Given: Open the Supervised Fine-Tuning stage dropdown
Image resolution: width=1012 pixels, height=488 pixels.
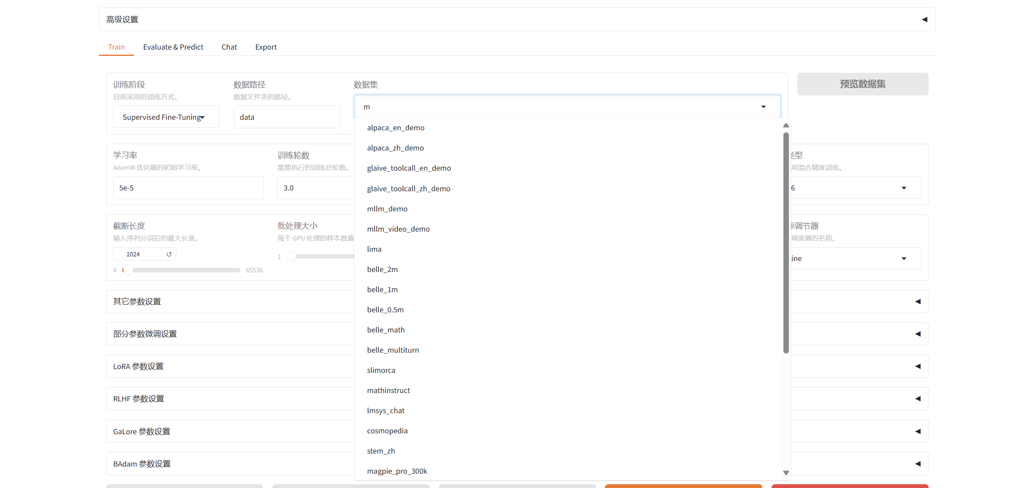Looking at the screenshot, I should pos(166,117).
